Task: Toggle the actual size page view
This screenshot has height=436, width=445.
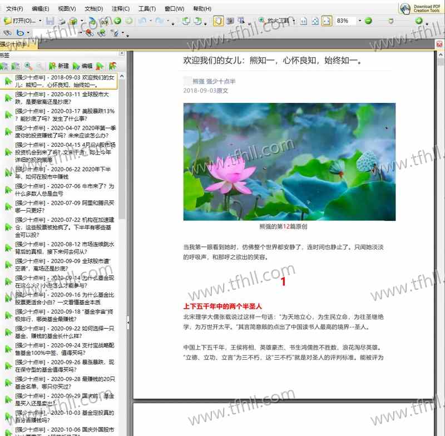Action: 304,21
